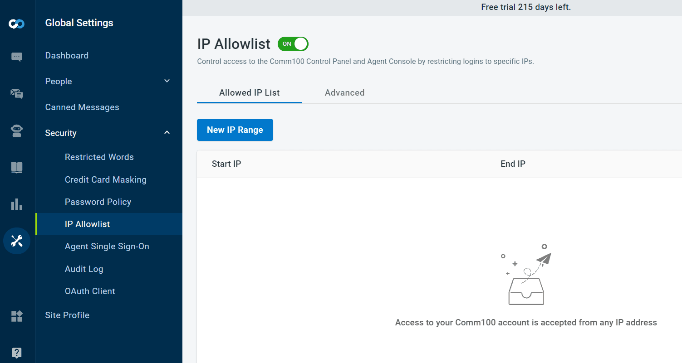Expand the People menu chevron
This screenshot has height=363, width=682.
pyautogui.click(x=167, y=81)
